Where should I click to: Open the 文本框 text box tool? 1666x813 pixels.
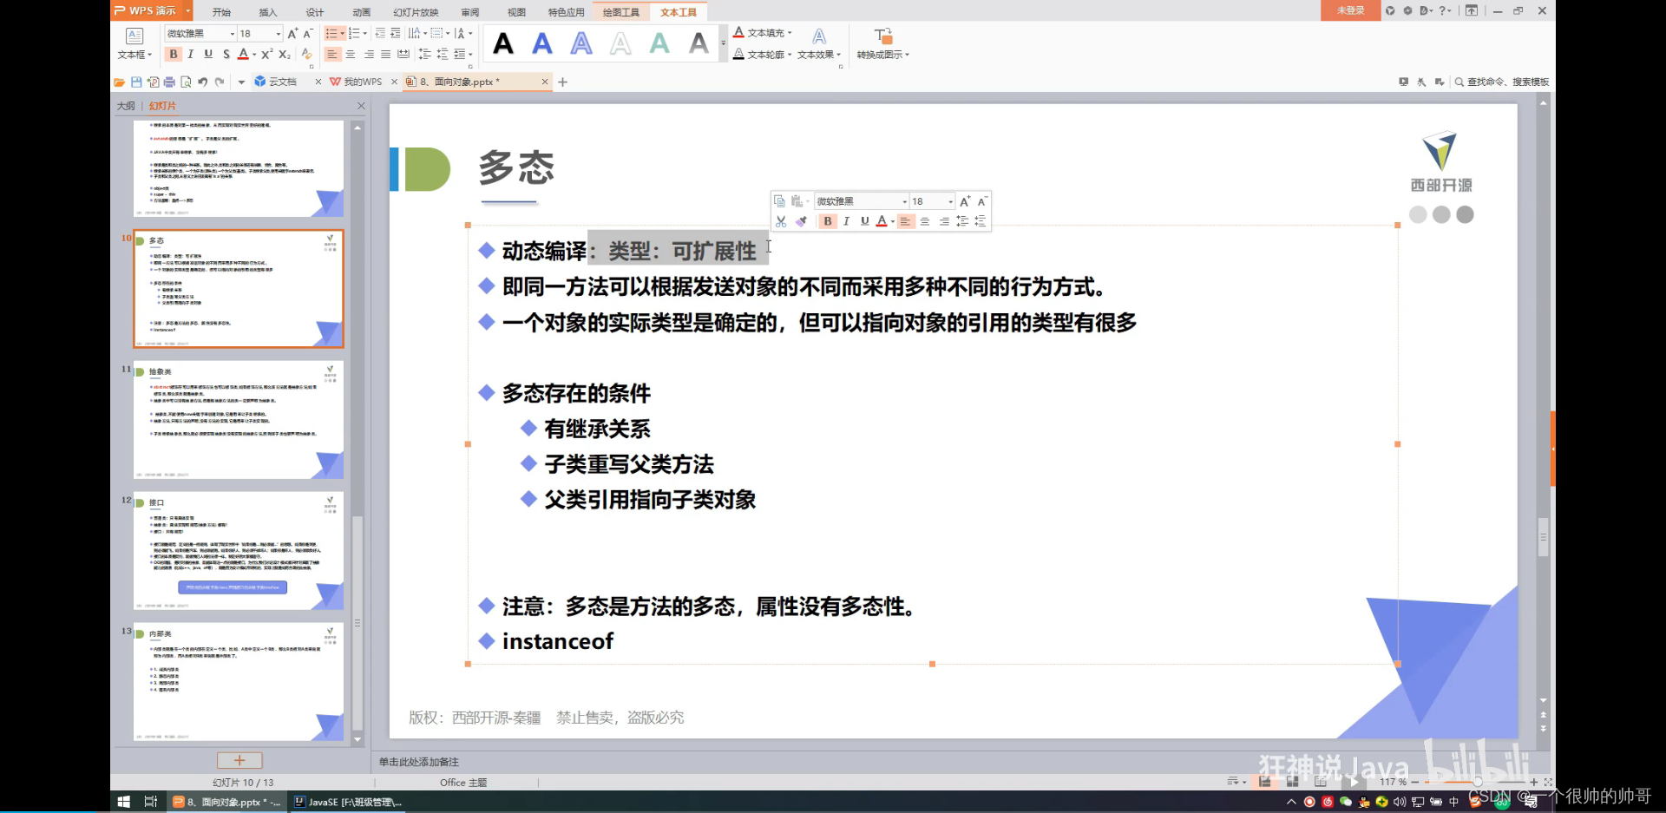click(x=134, y=43)
